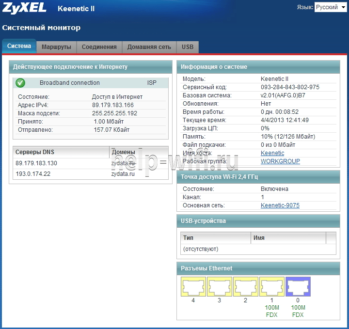Click the ISP label in connection header
This screenshot has width=349, height=329.
pos(152,83)
